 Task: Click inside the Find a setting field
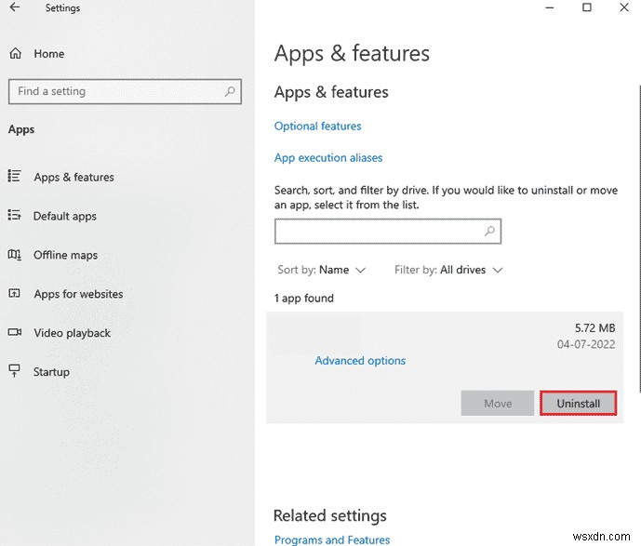[x=112, y=91]
